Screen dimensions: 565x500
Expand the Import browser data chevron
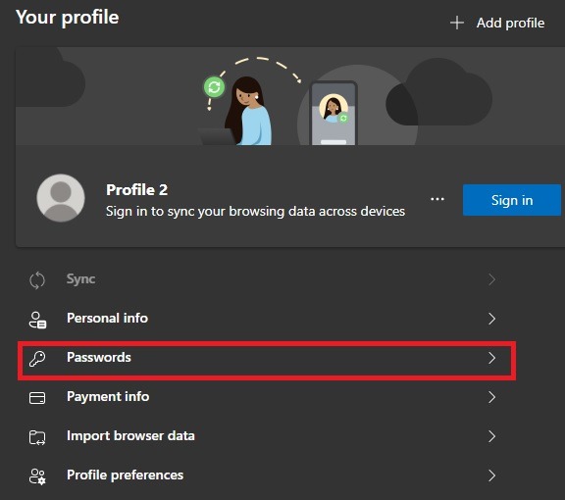pyautogui.click(x=491, y=436)
